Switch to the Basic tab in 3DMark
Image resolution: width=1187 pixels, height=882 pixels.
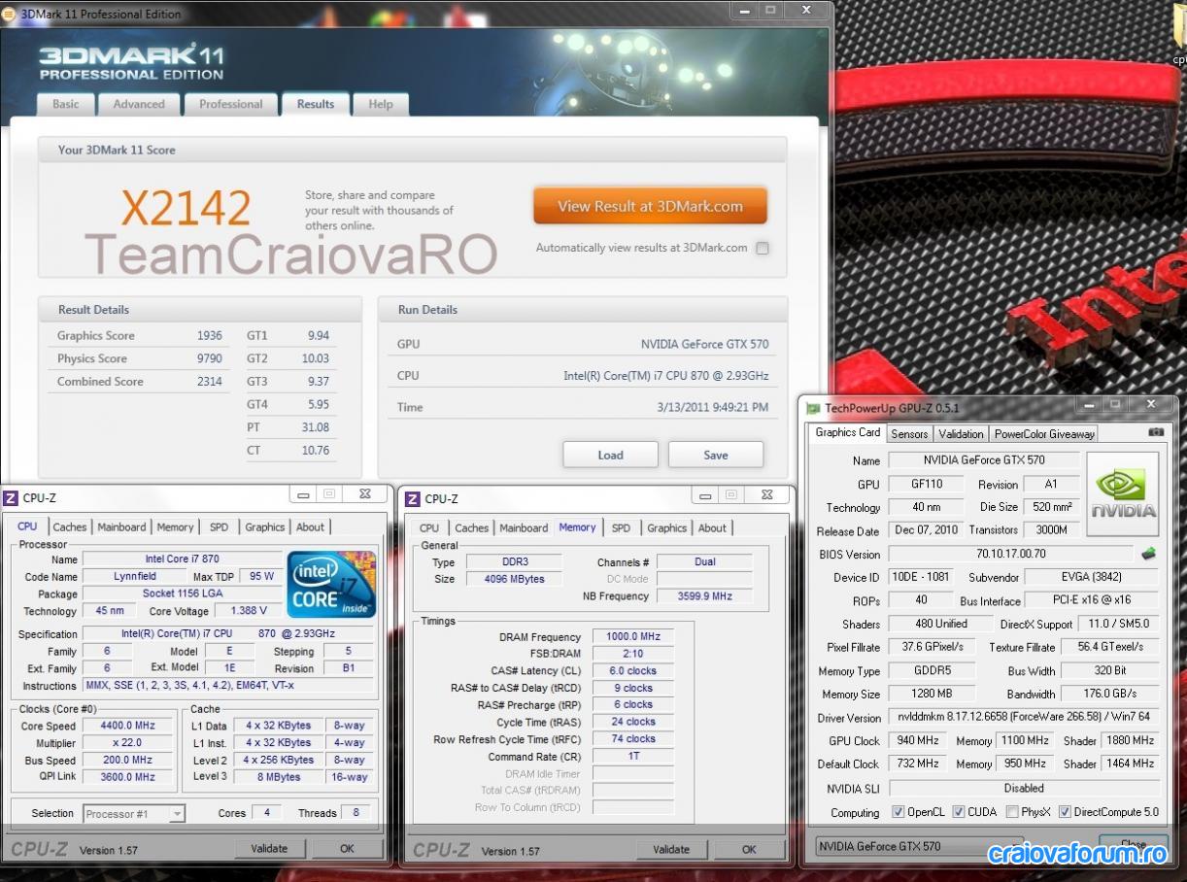(66, 104)
